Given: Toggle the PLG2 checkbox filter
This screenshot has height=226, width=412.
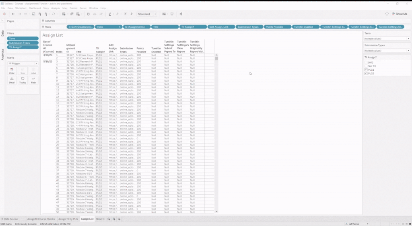Looking at the screenshot, I should [366, 74].
